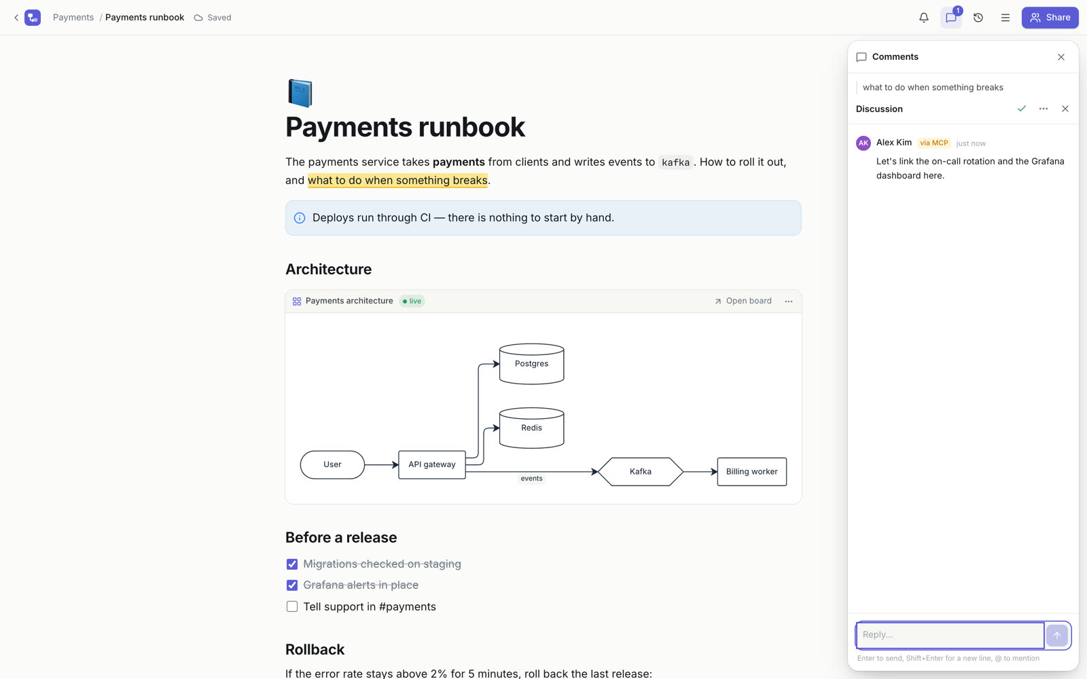Click the 'events' edge label
The width and height of the screenshot is (1087, 679).
[531, 479]
